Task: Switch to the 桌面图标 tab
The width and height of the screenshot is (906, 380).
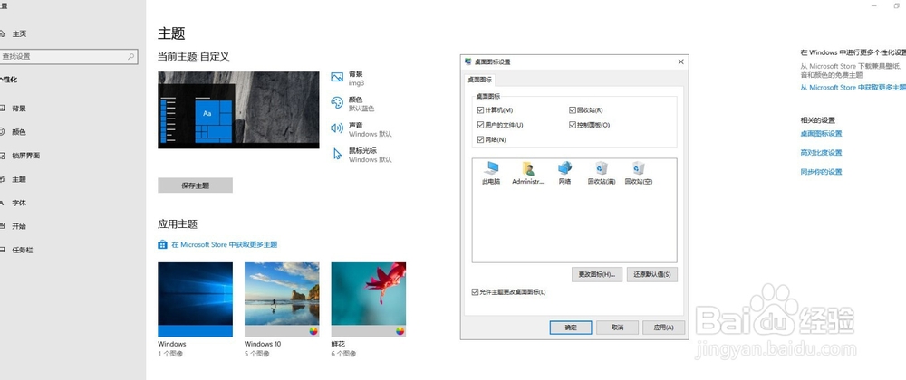Action: pos(479,80)
